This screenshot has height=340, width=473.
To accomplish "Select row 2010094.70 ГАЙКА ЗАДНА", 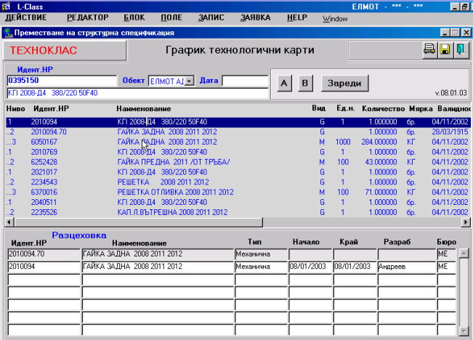I will [x=238, y=131].
